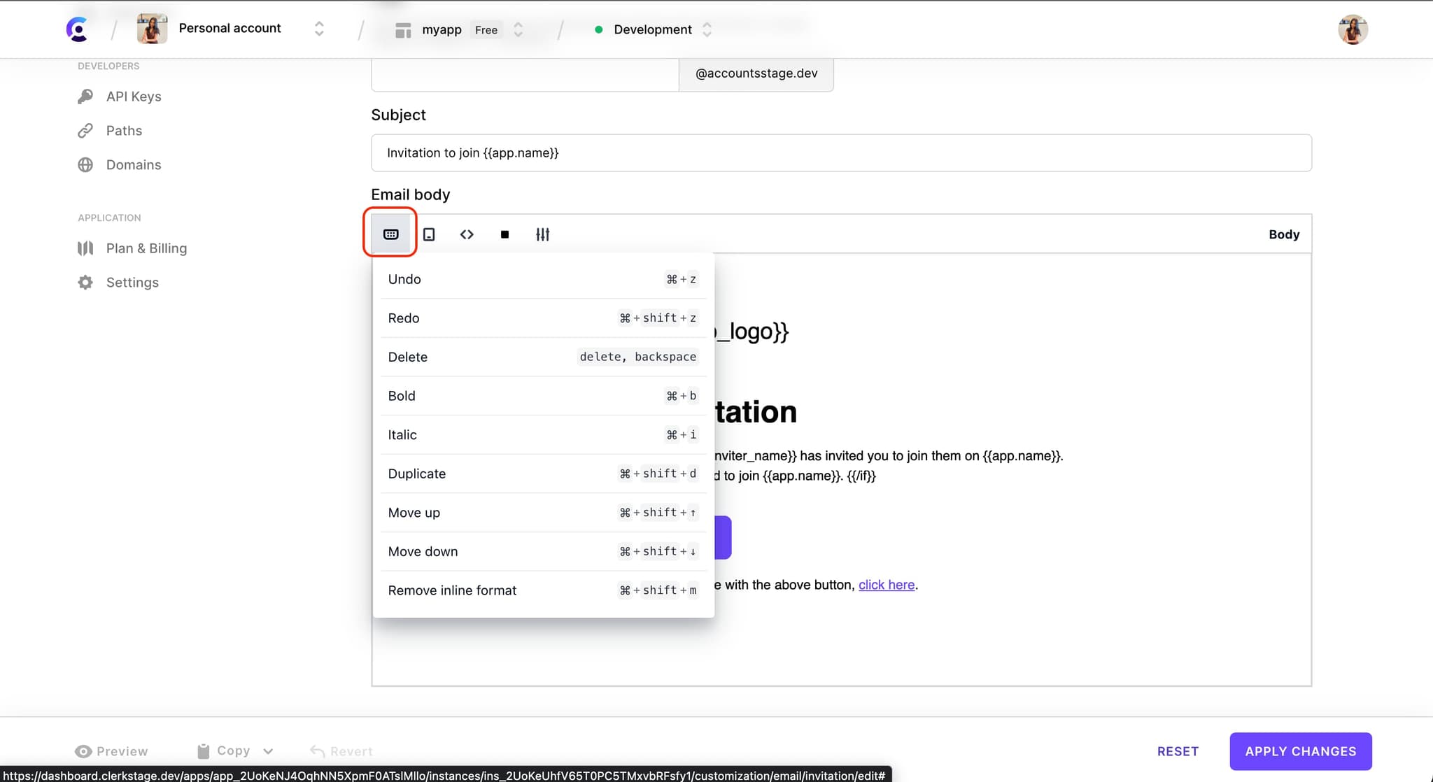Click the Clerk logo icon

pos(77,29)
